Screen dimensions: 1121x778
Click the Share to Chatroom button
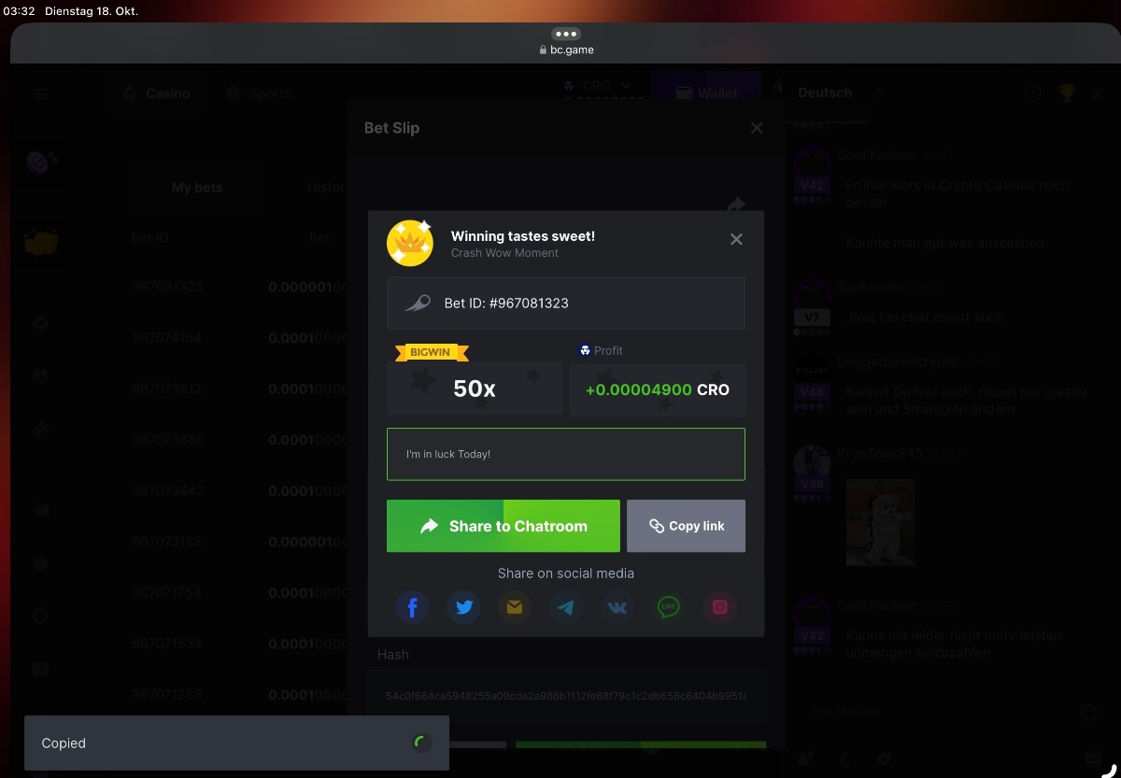pyautogui.click(x=504, y=526)
